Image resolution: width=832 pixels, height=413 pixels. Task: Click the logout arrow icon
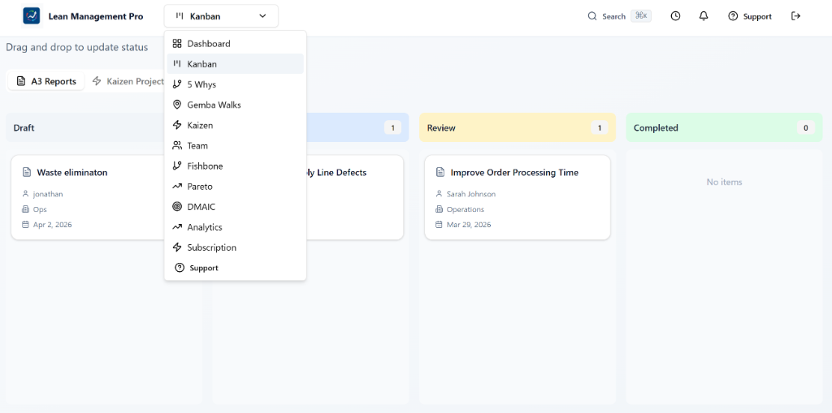(795, 16)
